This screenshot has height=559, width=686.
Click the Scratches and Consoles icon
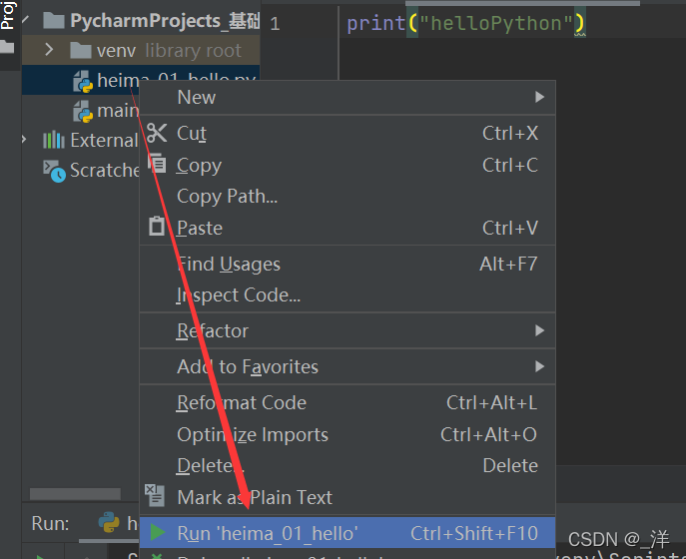point(54,171)
